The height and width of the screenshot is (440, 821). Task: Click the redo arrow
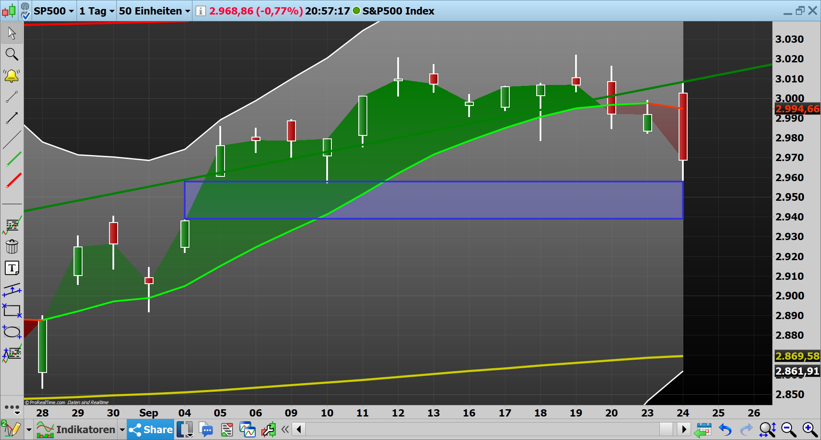point(746,430)
